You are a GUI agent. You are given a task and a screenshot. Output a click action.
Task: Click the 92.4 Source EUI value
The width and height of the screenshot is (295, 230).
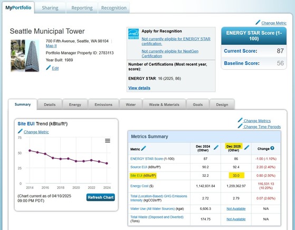(x=236, y=167)
